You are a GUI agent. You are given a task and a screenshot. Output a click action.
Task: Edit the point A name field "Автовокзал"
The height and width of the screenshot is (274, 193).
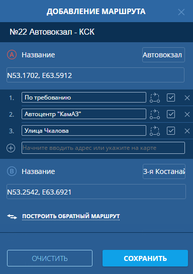[163, 55]
